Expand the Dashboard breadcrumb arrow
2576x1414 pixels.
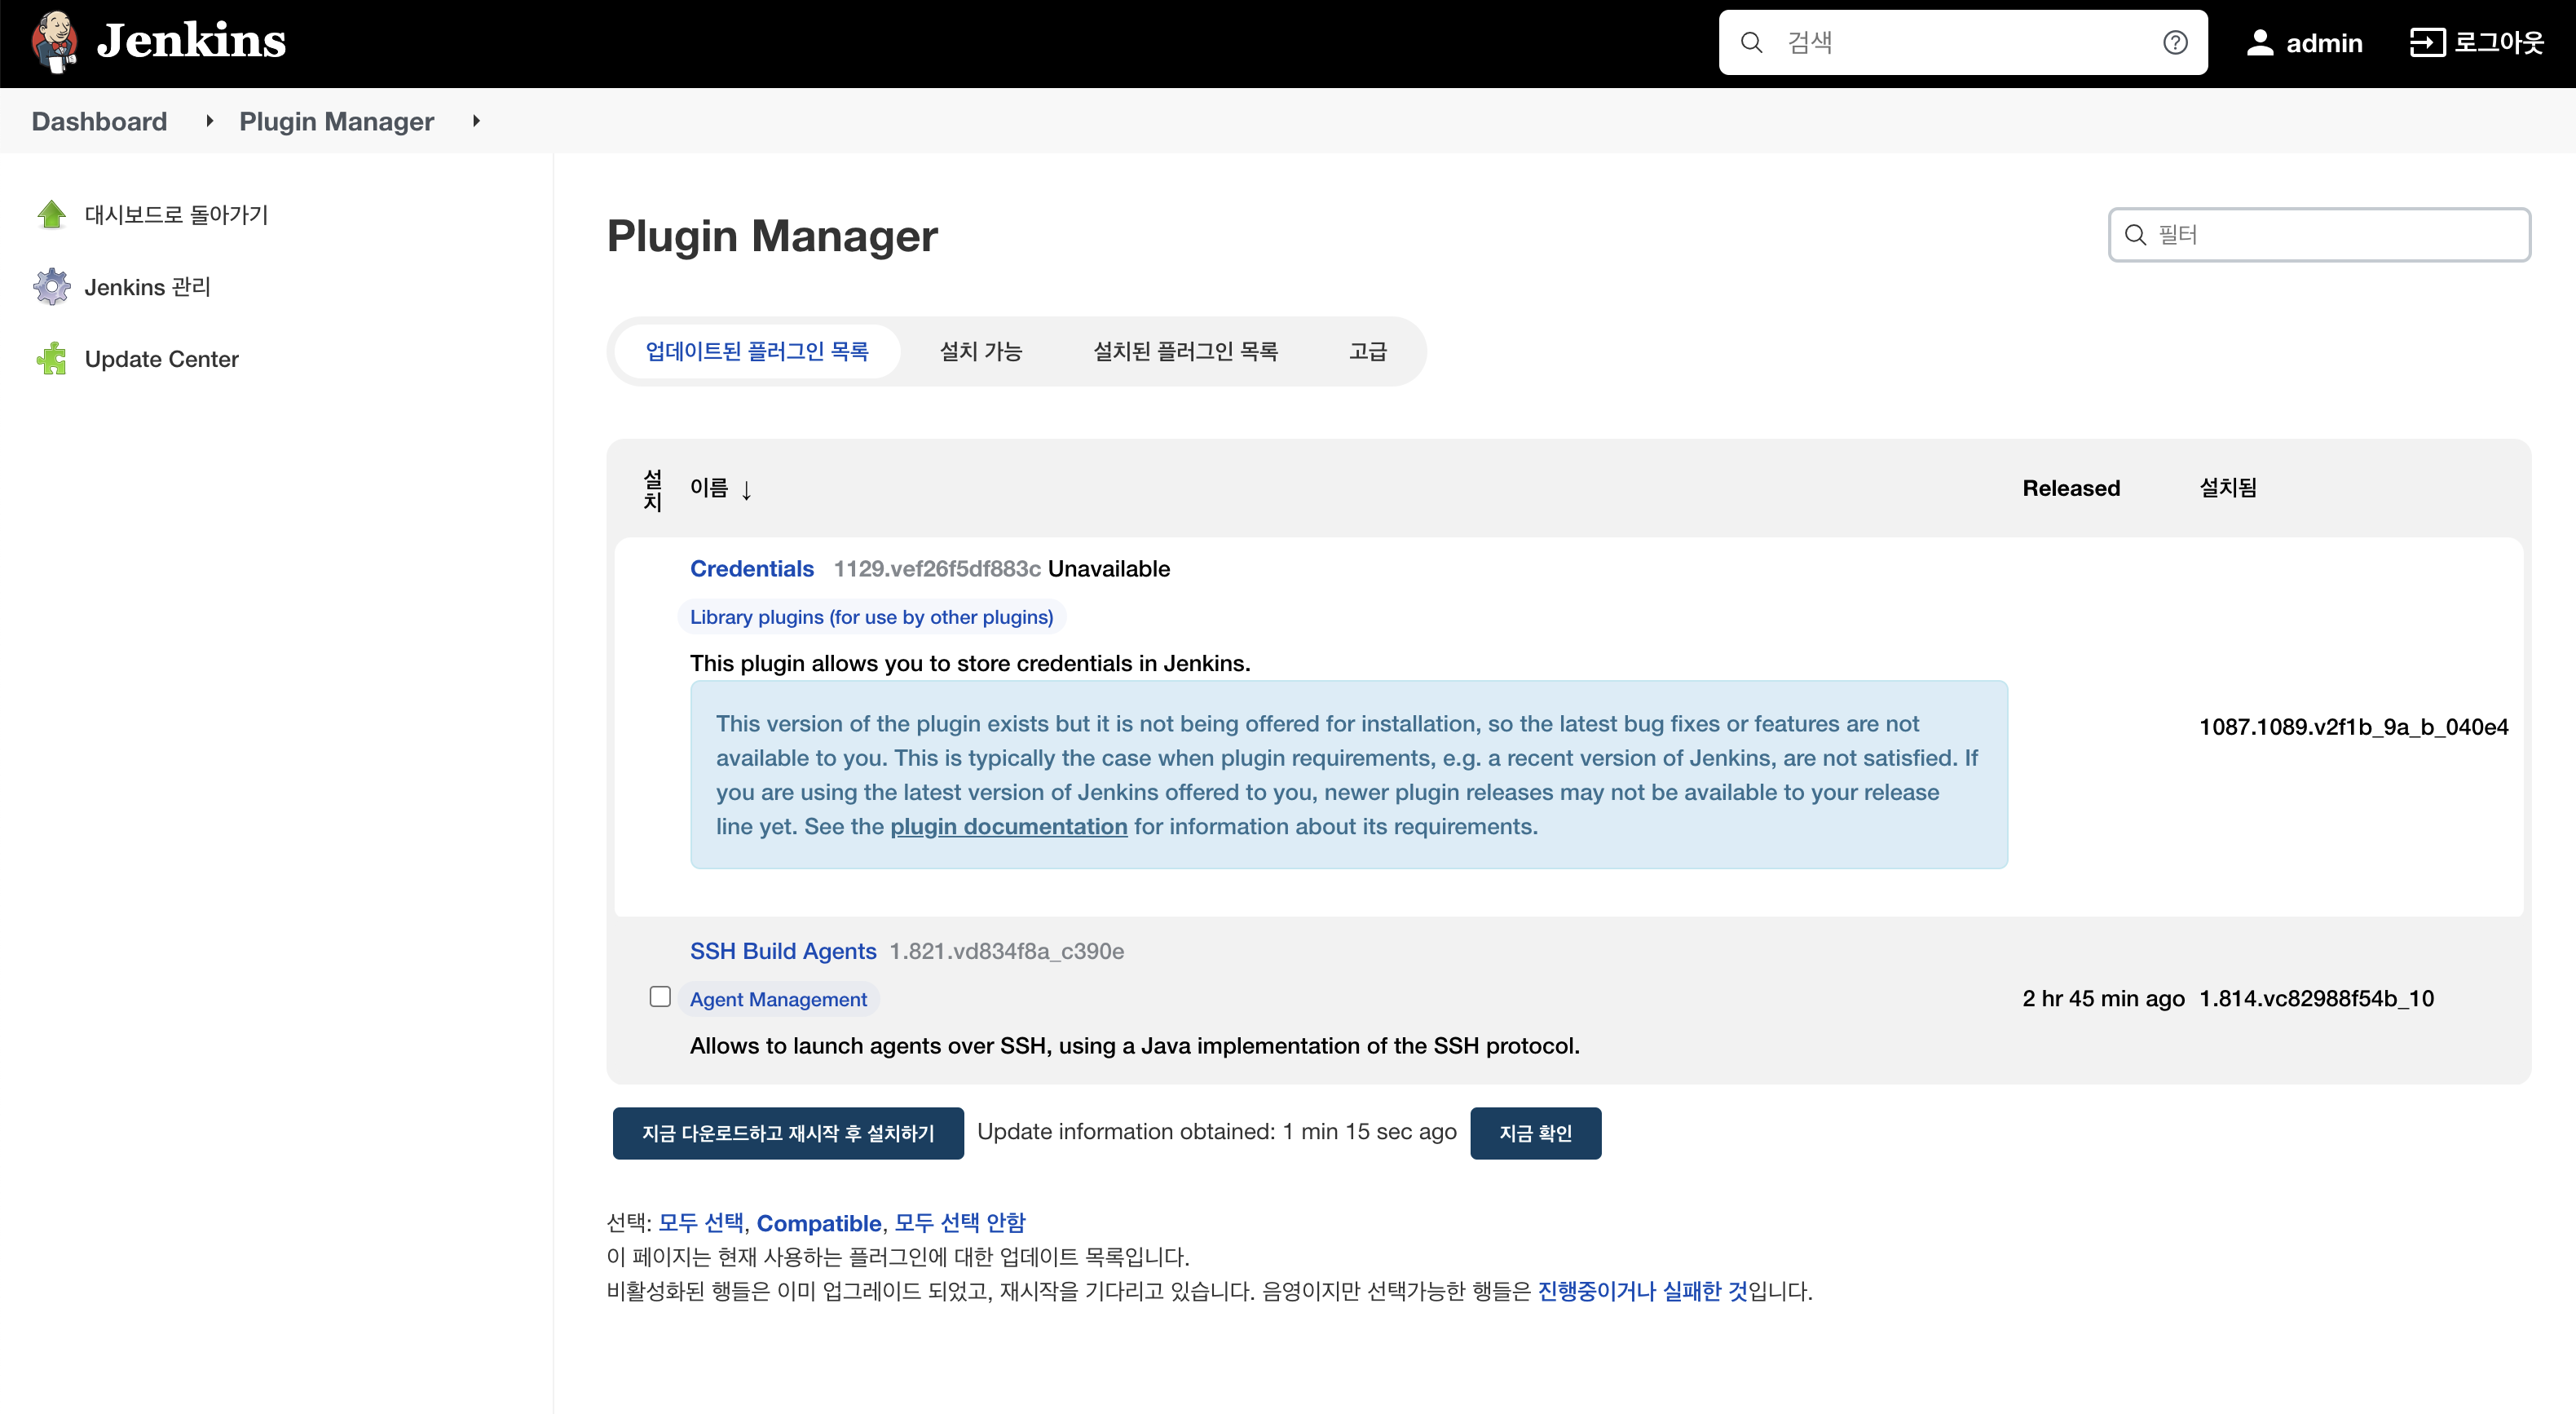209,121
